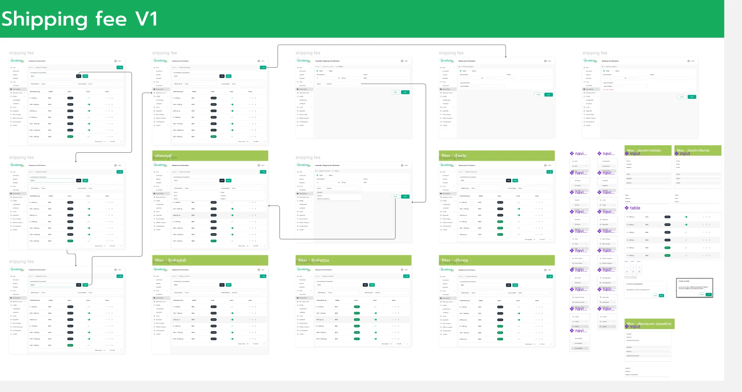
Task: Click user avatar icon in filter : น้ำหนัก frame
Action: 545,166
